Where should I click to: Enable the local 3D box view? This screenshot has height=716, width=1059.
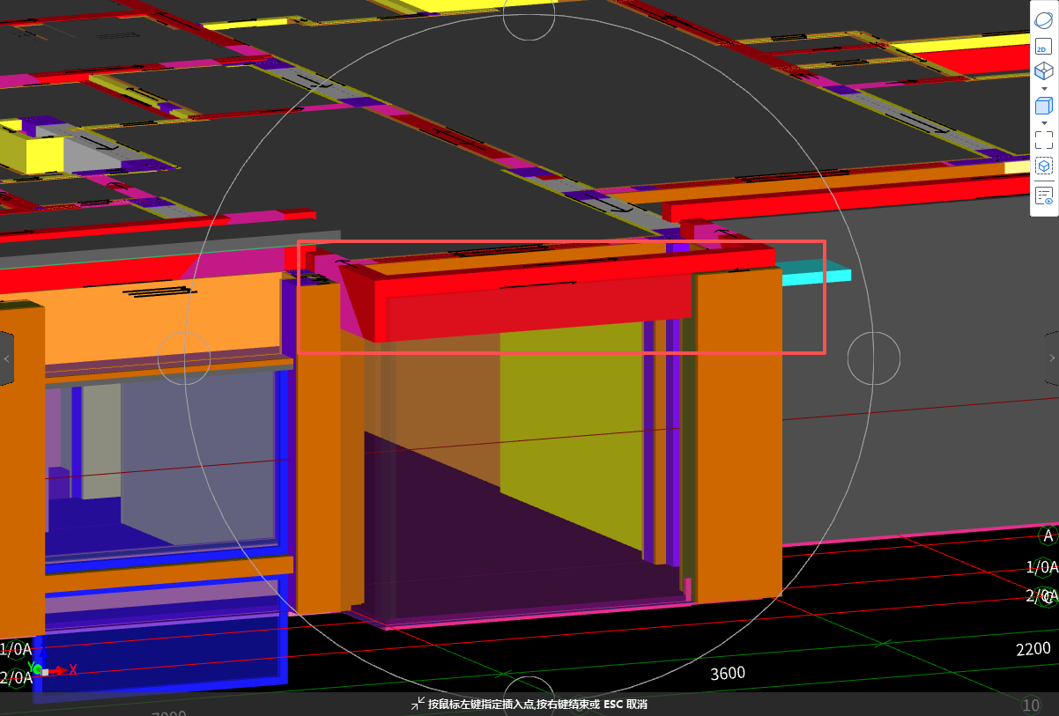click(x=1043, y=166)
